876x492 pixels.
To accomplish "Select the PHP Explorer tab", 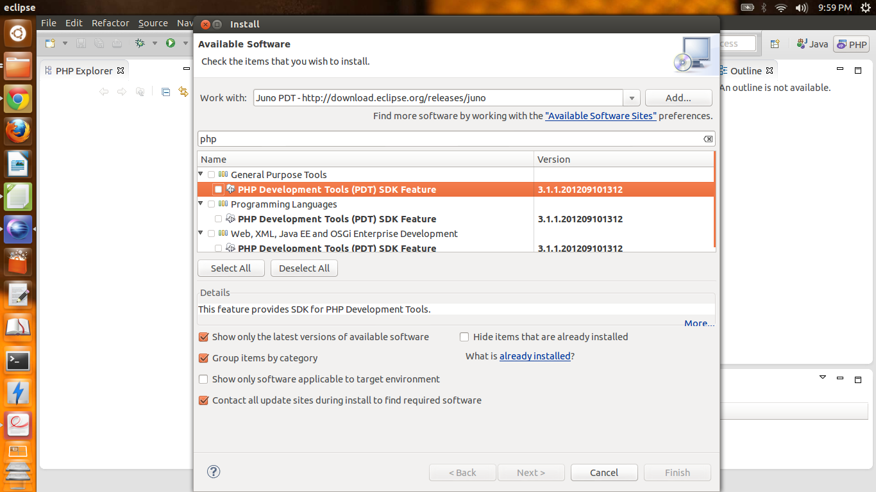I will point(84,70).
